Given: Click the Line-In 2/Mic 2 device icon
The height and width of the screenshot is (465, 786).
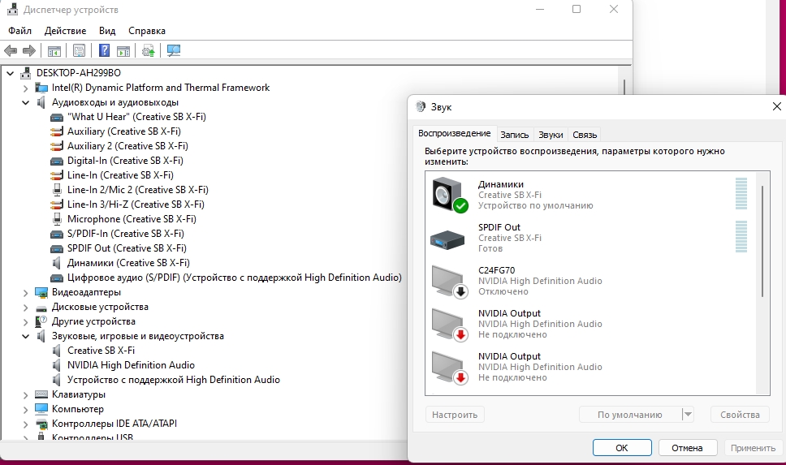Looking at the screenshot, I should pyautogui.click(x=57, y=190).
